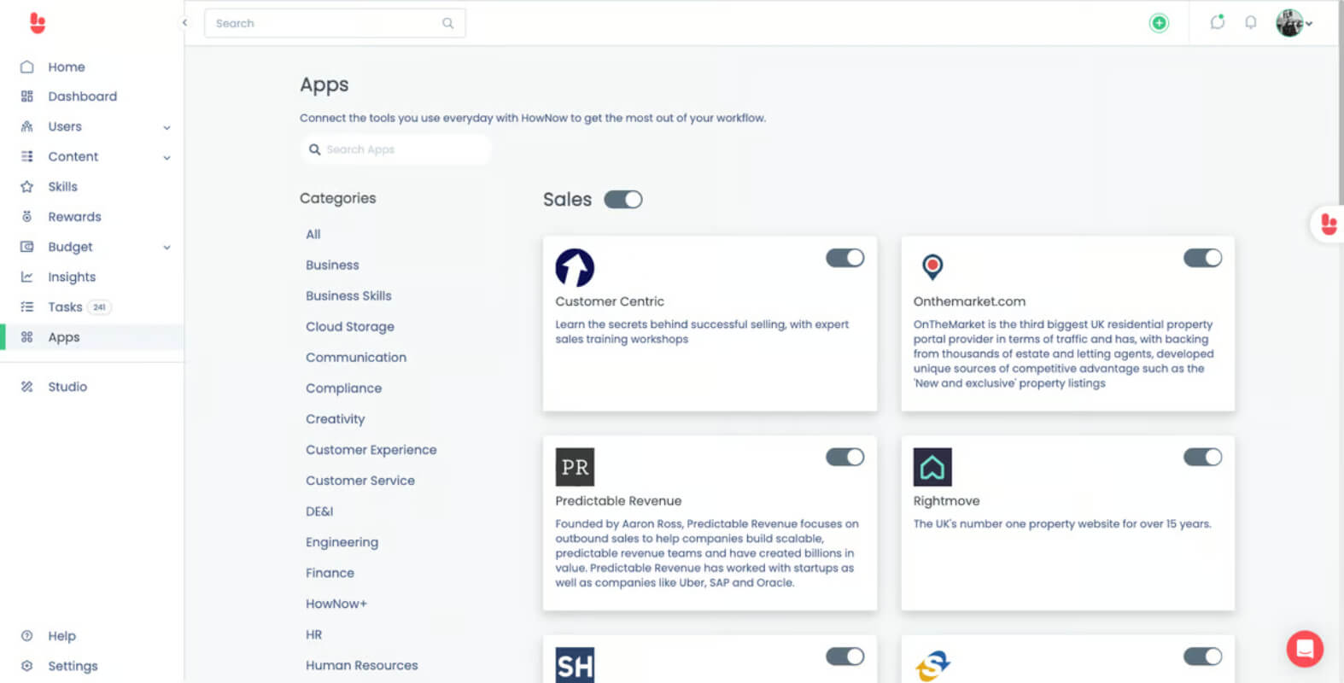This screenshot has height=683, width=1344.
Task: Click the Studio pencil icon
Action: tap(27, 387)
